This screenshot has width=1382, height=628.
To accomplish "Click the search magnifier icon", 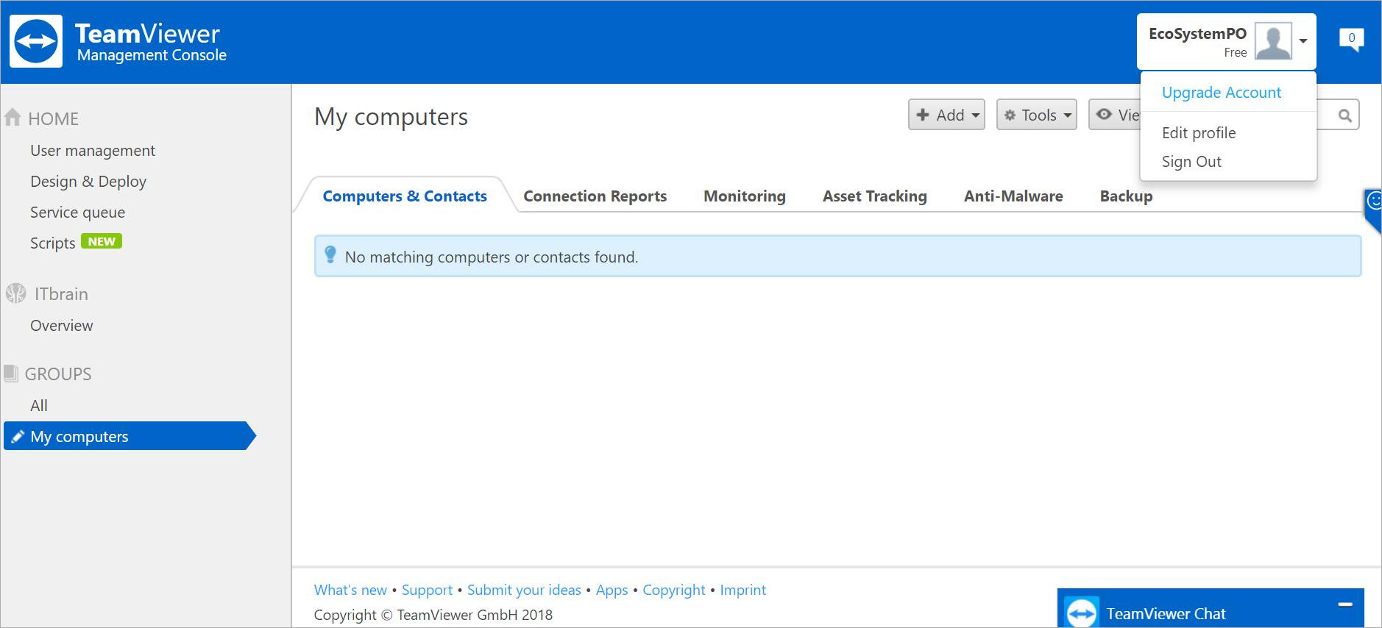I will 1344,115.
